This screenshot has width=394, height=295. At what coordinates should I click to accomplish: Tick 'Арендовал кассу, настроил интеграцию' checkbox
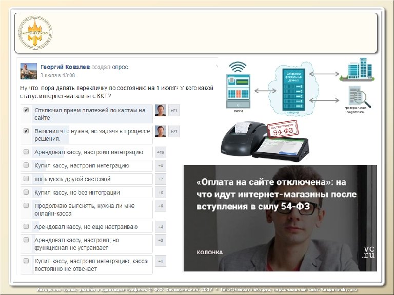(26, 152)
